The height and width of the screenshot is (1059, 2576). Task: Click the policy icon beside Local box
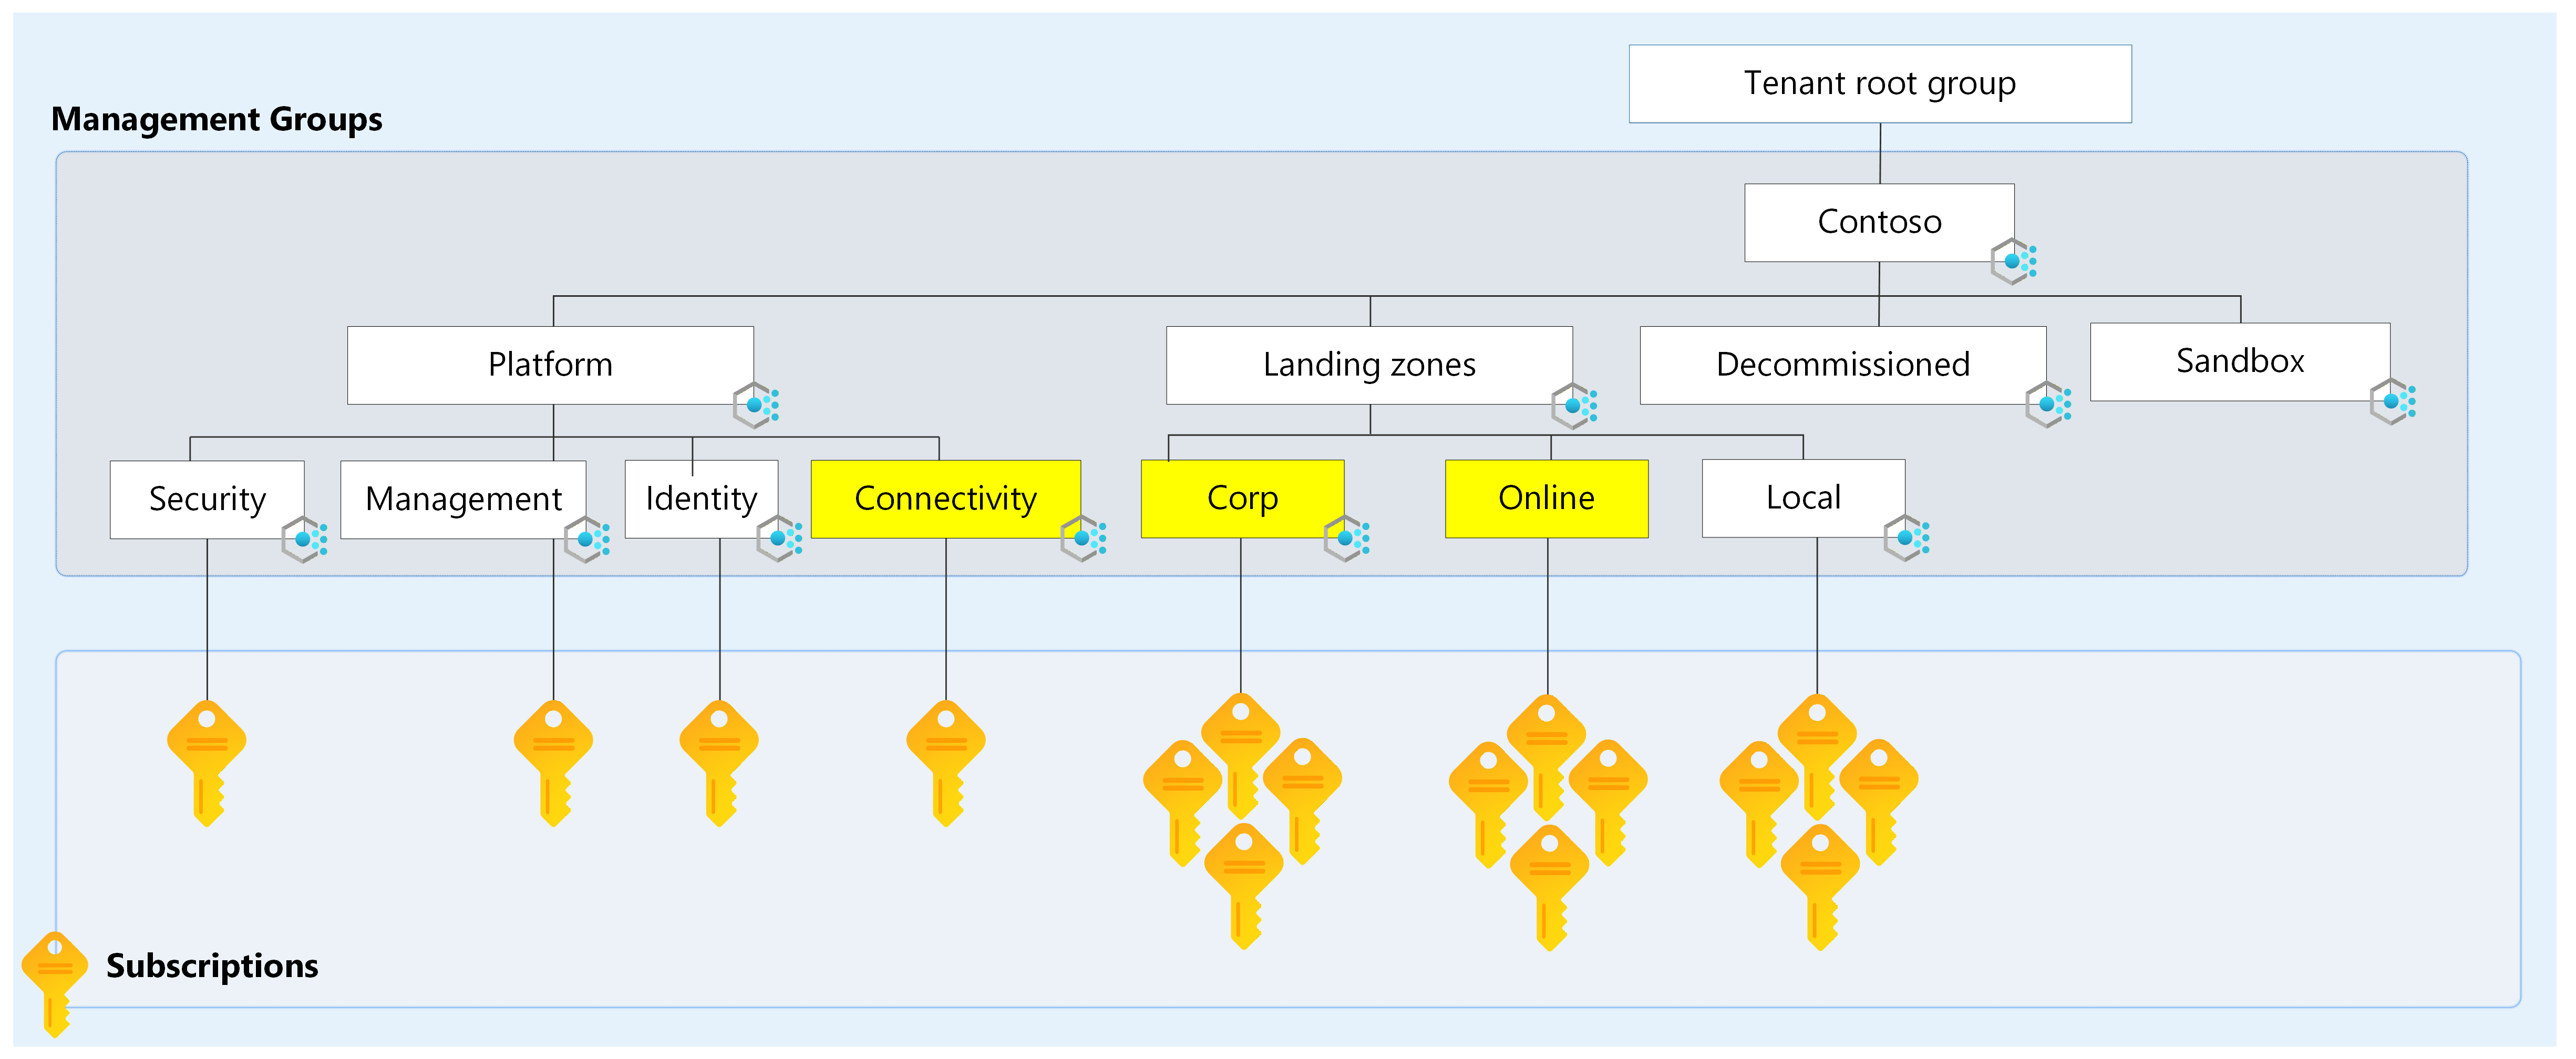tap(1907, 538)
